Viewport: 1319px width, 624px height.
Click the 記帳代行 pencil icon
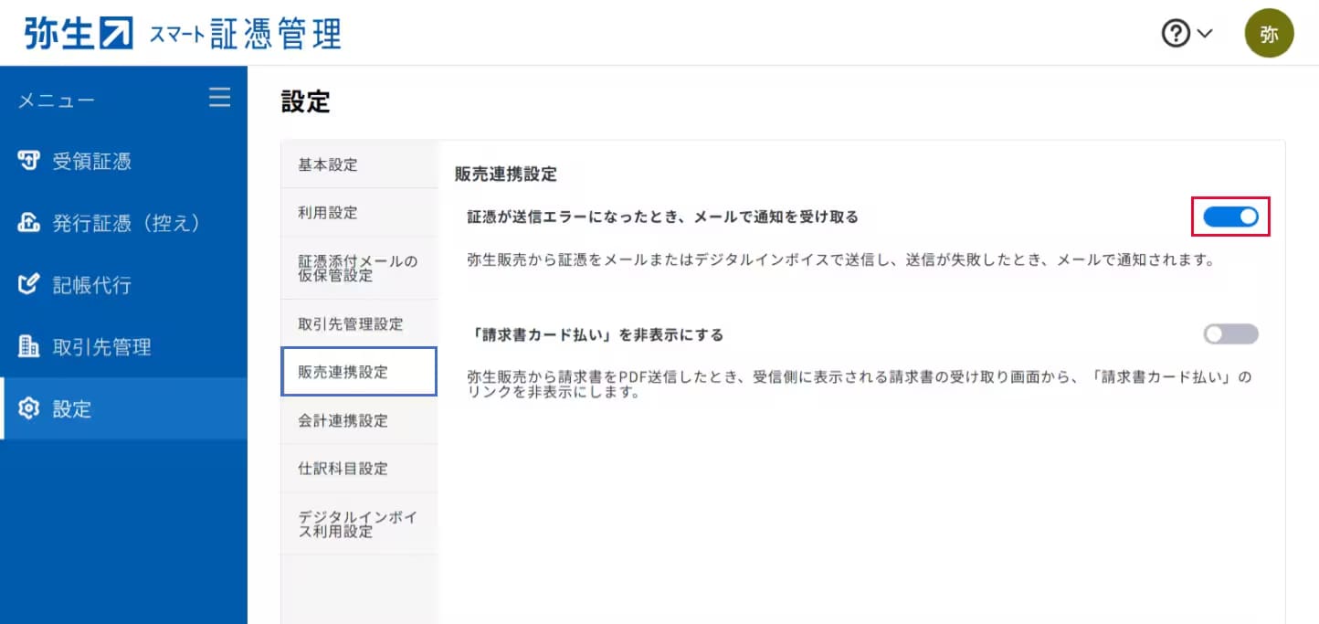tap(29, 285)
